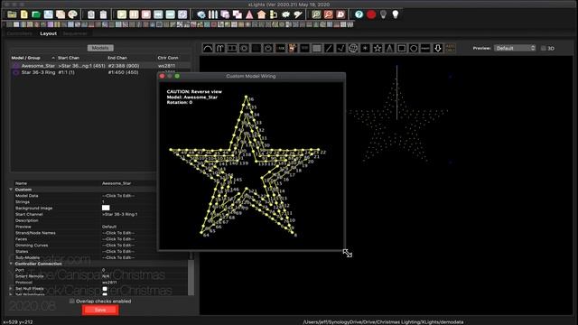Edit Faces via Click To Edit

[x=118, y=239]
